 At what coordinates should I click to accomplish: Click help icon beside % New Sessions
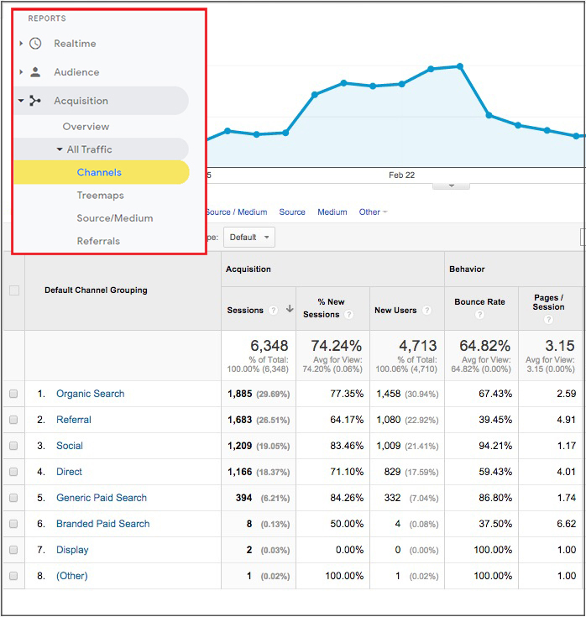point(349,315)
